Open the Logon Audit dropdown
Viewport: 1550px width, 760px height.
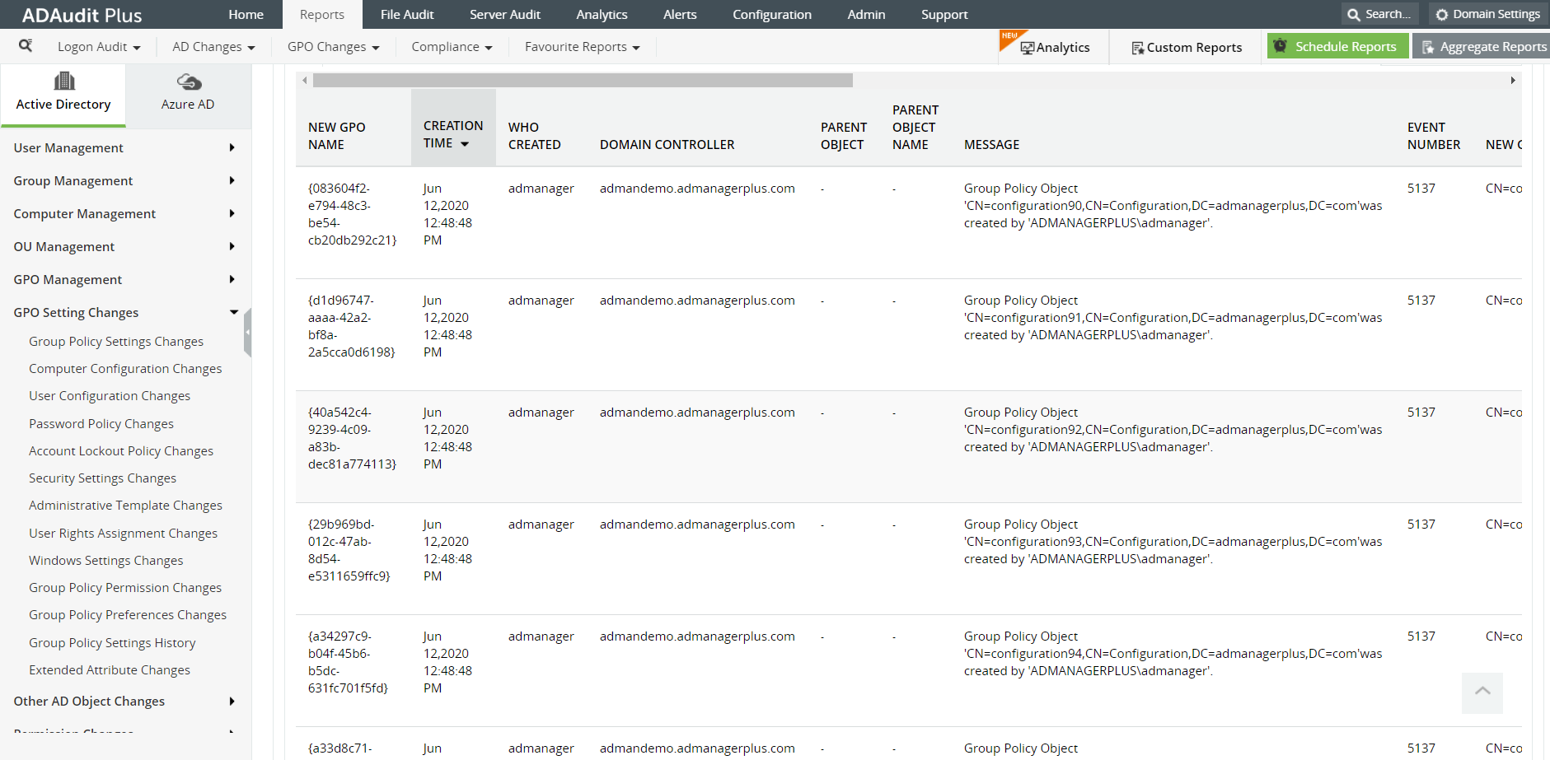(x=99, y=47)
